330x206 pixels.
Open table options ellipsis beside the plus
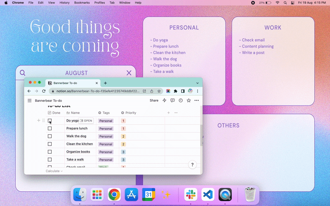[x=176, y=112]
